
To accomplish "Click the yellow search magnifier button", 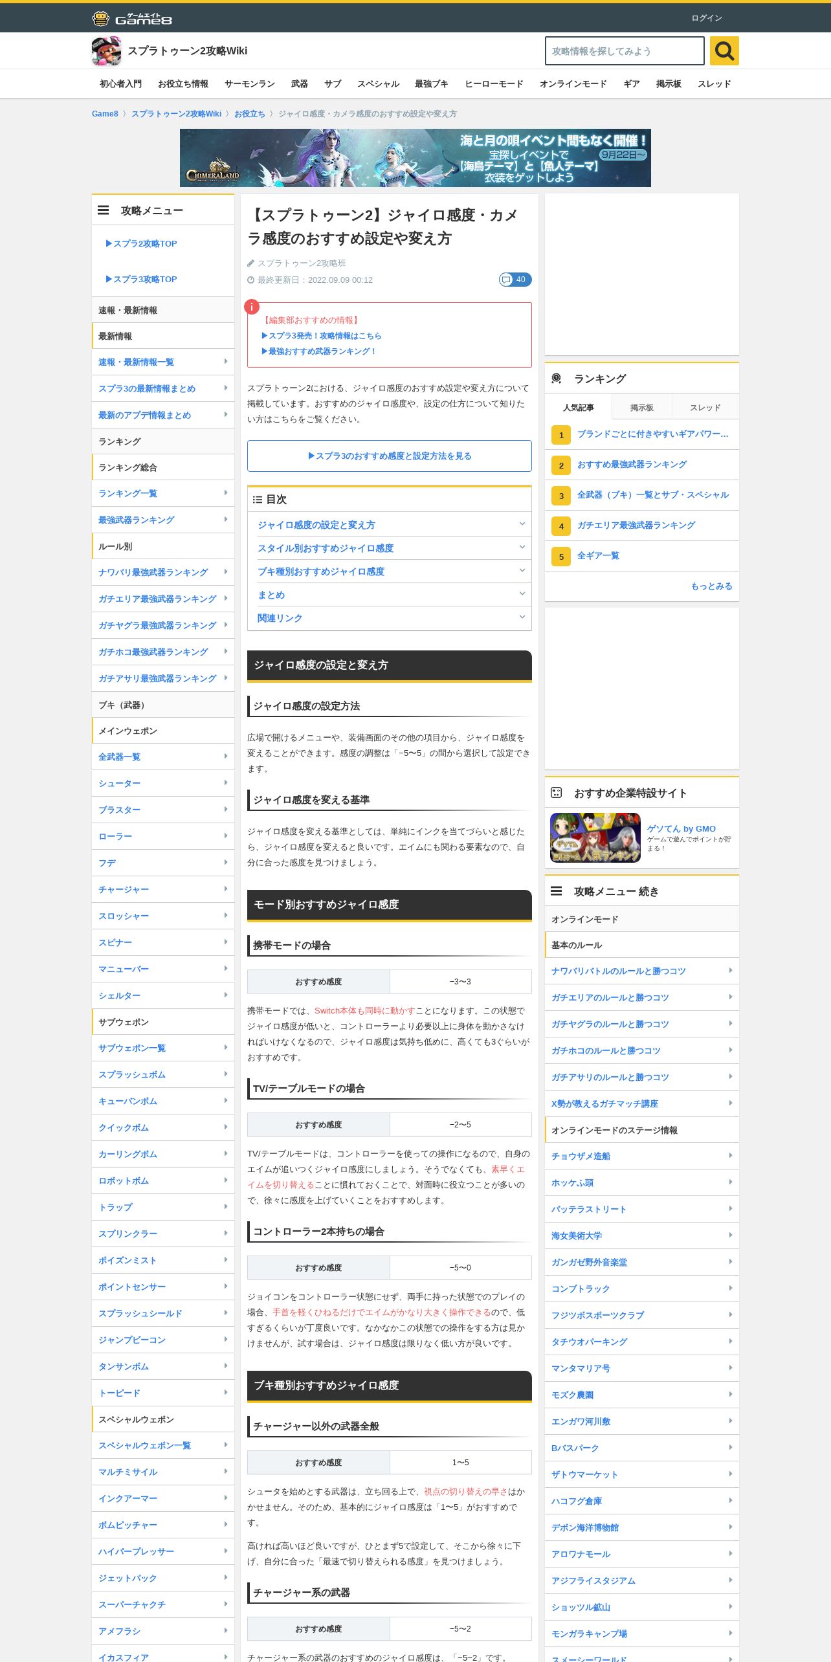I will click(724, 50).
